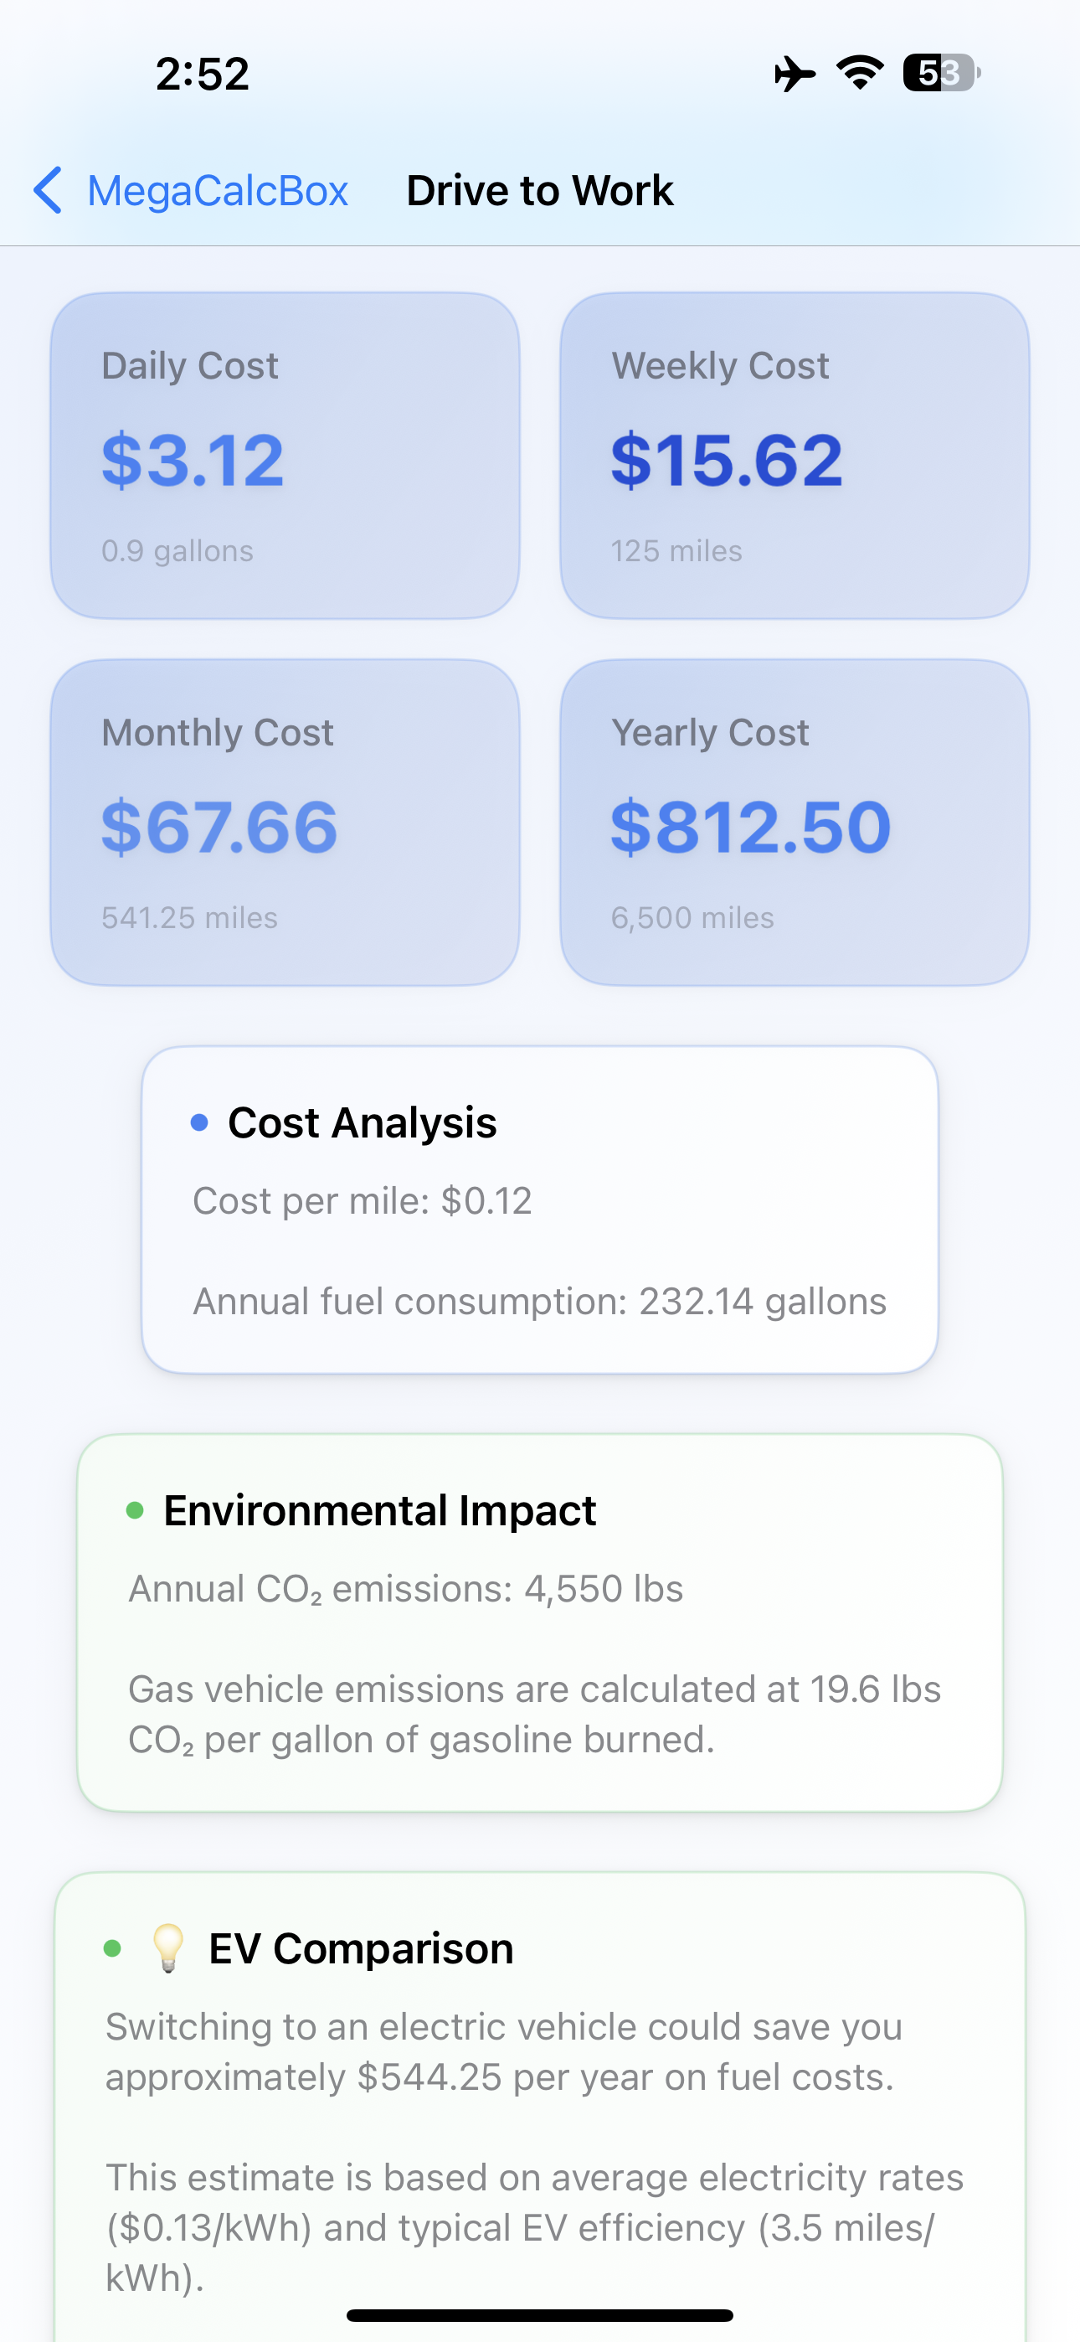Select the Weekly Cost card
The image size is (1080, 2342).
[795, 456]
